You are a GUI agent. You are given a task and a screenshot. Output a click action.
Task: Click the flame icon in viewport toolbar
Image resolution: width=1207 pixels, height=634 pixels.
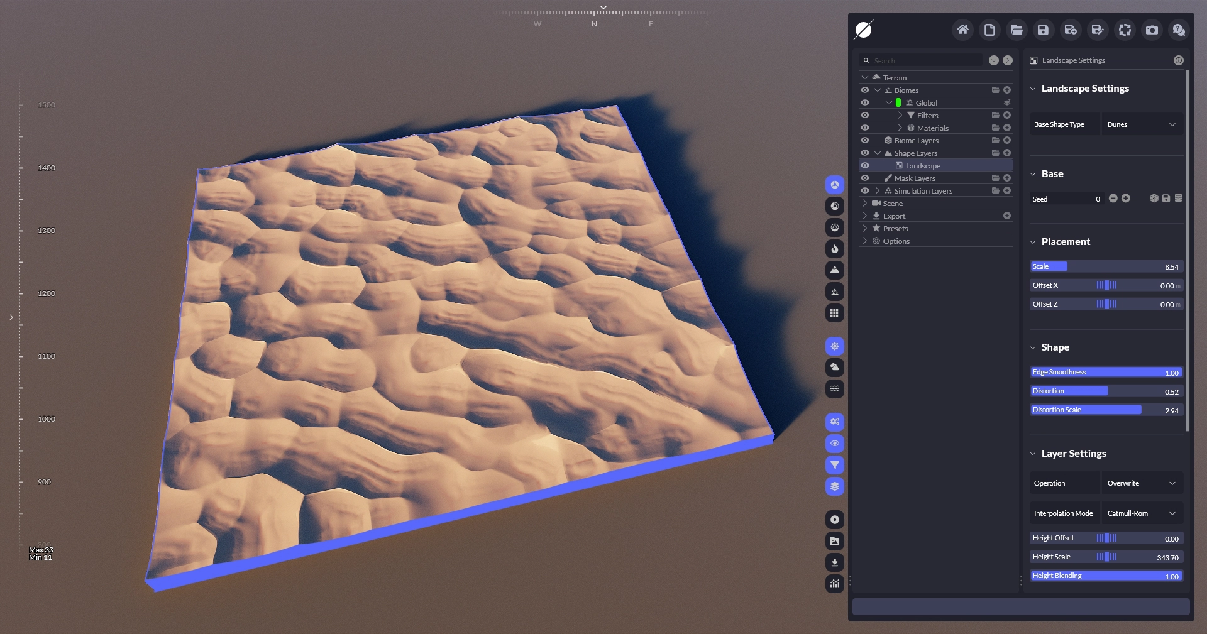coord(834,249)
